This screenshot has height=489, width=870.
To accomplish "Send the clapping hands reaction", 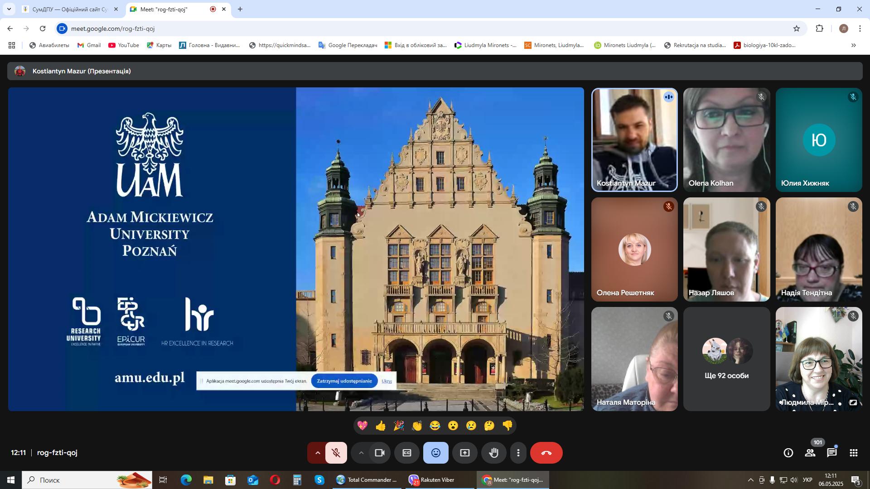I will click(417, 426).
